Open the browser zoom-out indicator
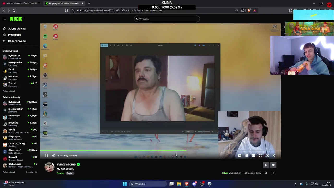 [x=237, y=10]
